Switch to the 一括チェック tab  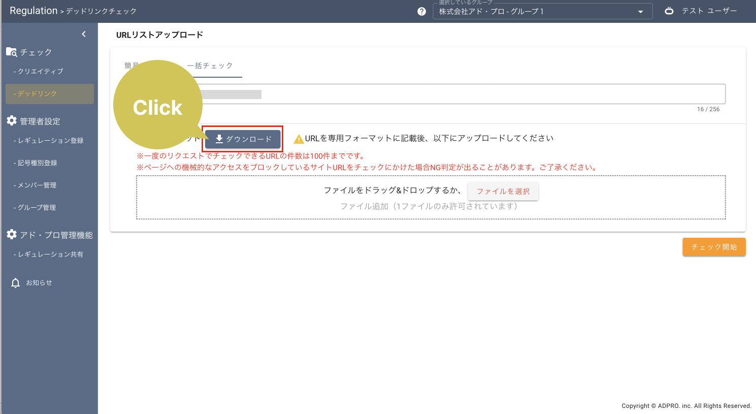[x=210, y=66]
